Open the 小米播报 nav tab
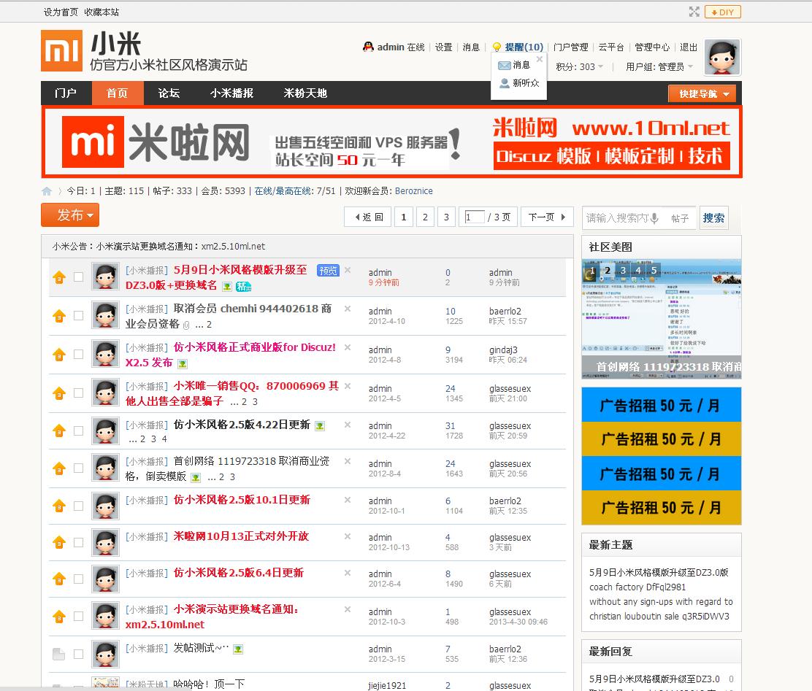The image size is (812, 691). click(x=231, y=93)
